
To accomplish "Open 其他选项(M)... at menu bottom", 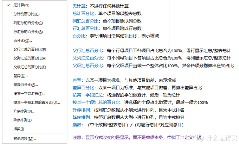I will point(25,138).
